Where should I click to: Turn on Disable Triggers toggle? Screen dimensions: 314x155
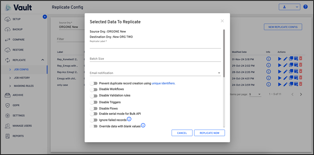tap(93, 102)
